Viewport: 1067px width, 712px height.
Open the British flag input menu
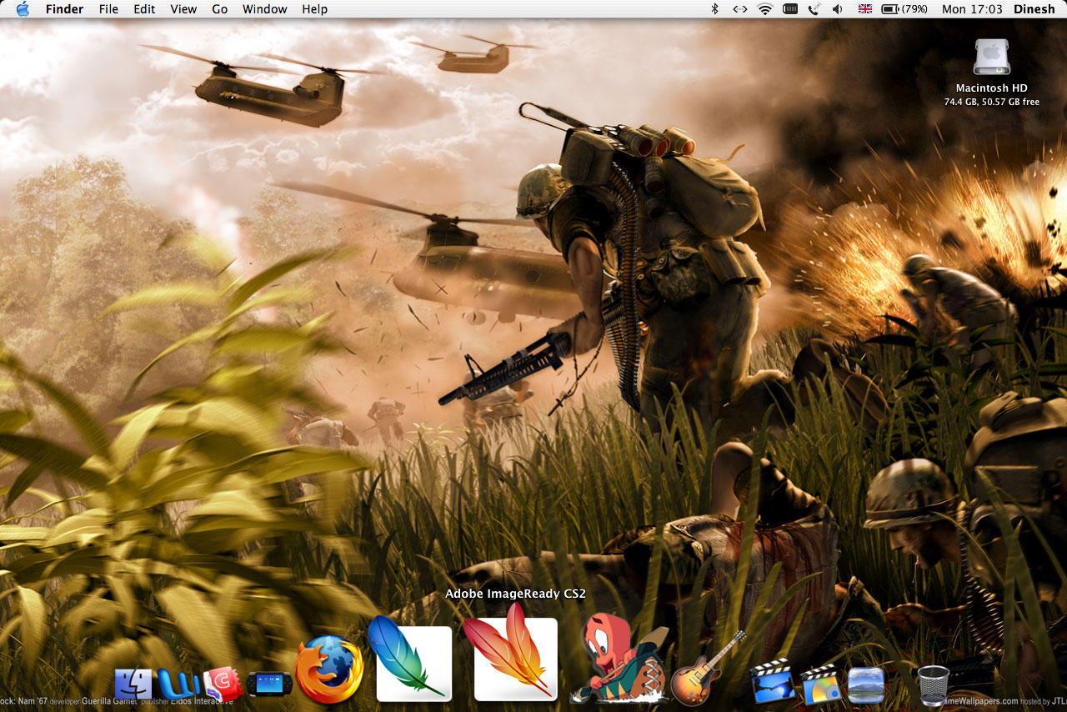point(864,9)
